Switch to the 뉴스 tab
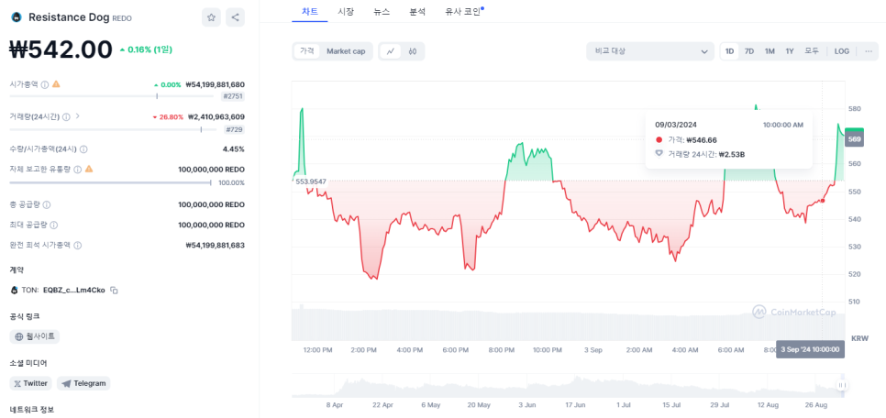The image size is (886, 418). click(x=382, y=11)
